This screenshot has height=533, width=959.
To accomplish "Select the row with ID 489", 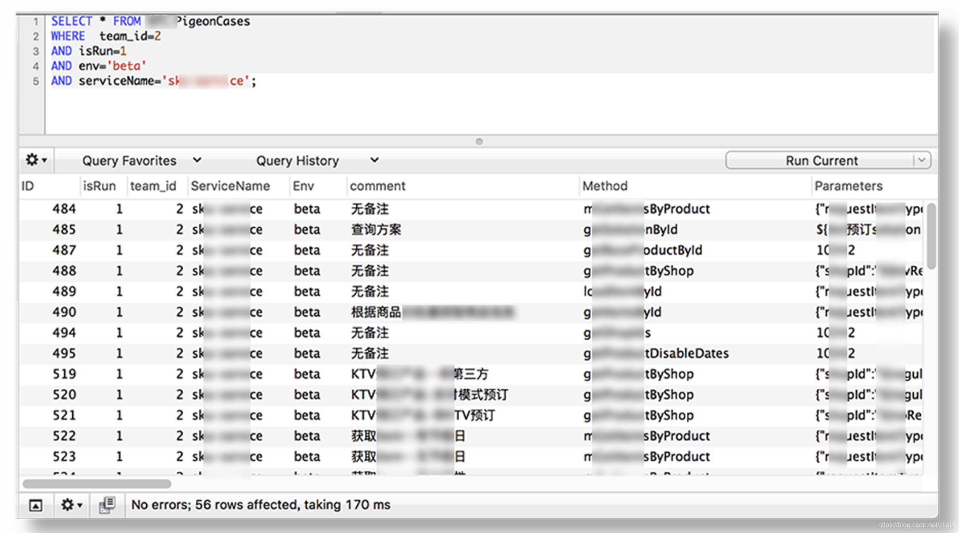I will click(x=471, y=291).
